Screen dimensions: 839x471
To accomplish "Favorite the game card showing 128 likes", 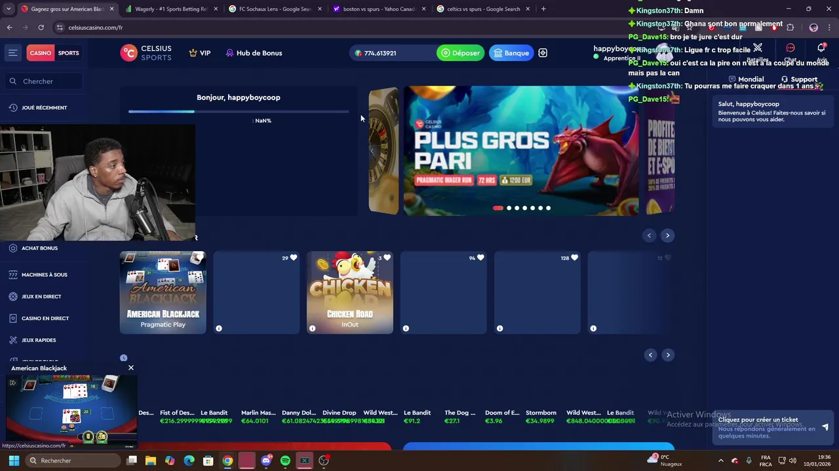I will [x=574, y=258].
